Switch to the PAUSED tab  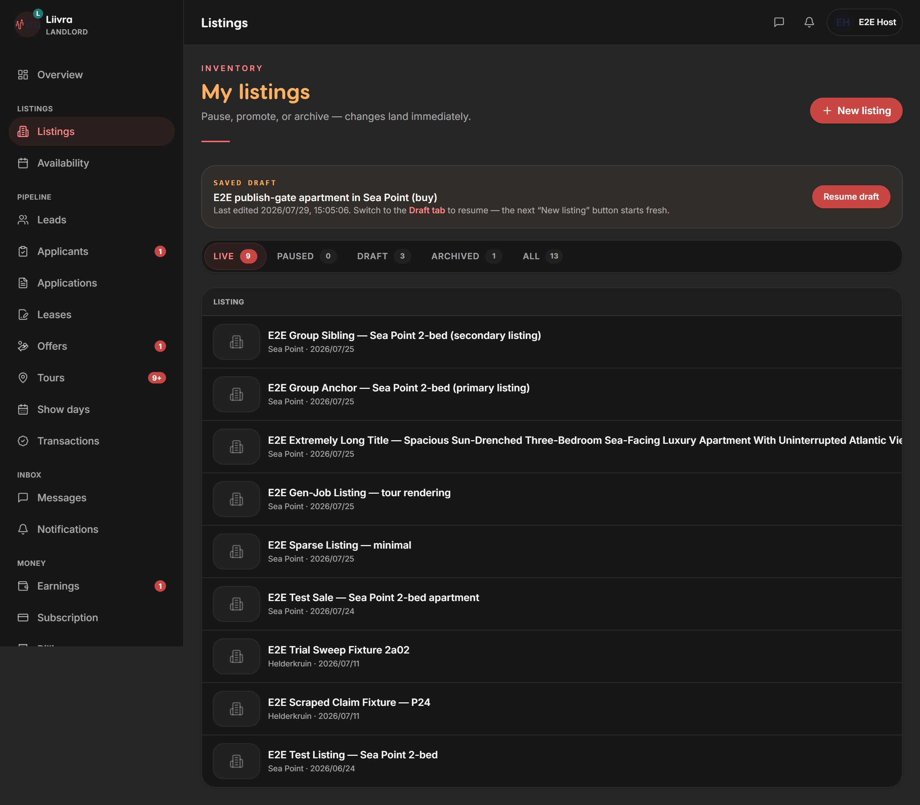pos(307,256)
